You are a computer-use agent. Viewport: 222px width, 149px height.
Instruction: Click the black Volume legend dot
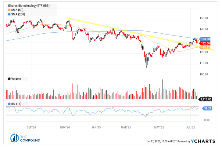[x=9, y=79]
